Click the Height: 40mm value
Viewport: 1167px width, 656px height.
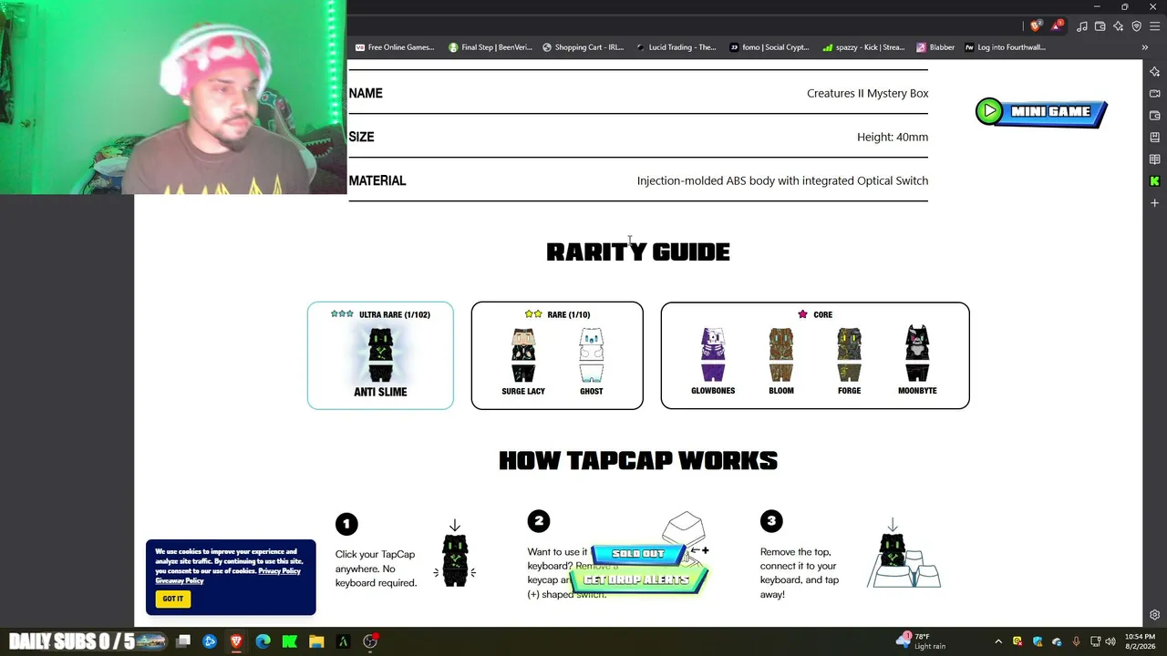point(893,137)
